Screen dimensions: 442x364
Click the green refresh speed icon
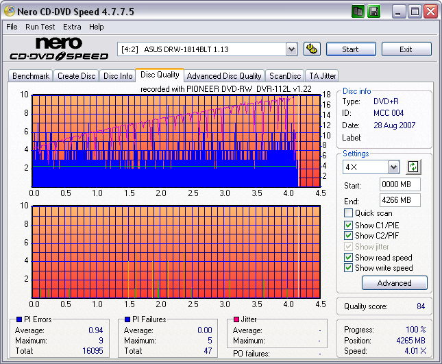(x=413, y=167)
